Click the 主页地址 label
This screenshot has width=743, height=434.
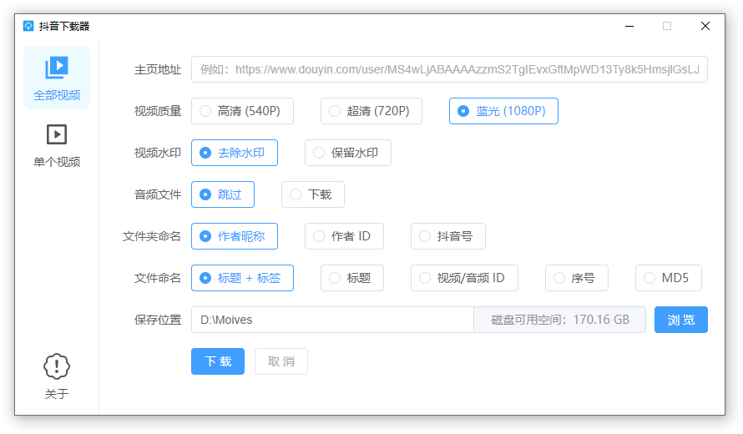[x=158, y=69]
